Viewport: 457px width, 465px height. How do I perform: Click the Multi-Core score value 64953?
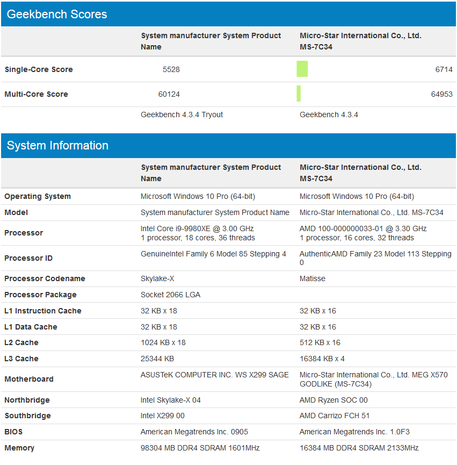point(441,94)
